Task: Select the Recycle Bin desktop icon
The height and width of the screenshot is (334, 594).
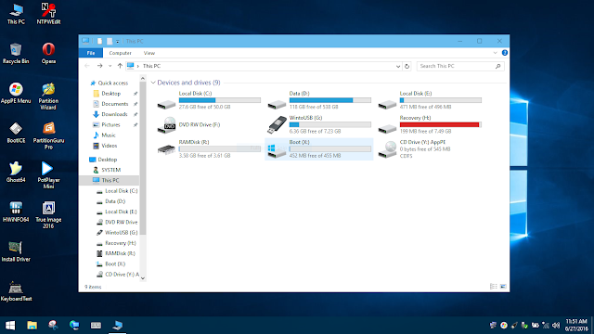Action: [16, 54]
